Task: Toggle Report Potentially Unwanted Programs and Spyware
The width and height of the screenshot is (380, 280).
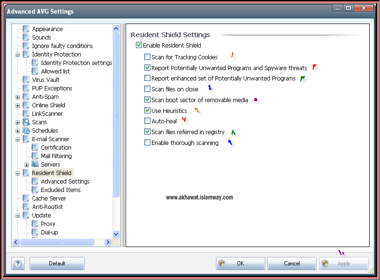Action: click(147, 68)
